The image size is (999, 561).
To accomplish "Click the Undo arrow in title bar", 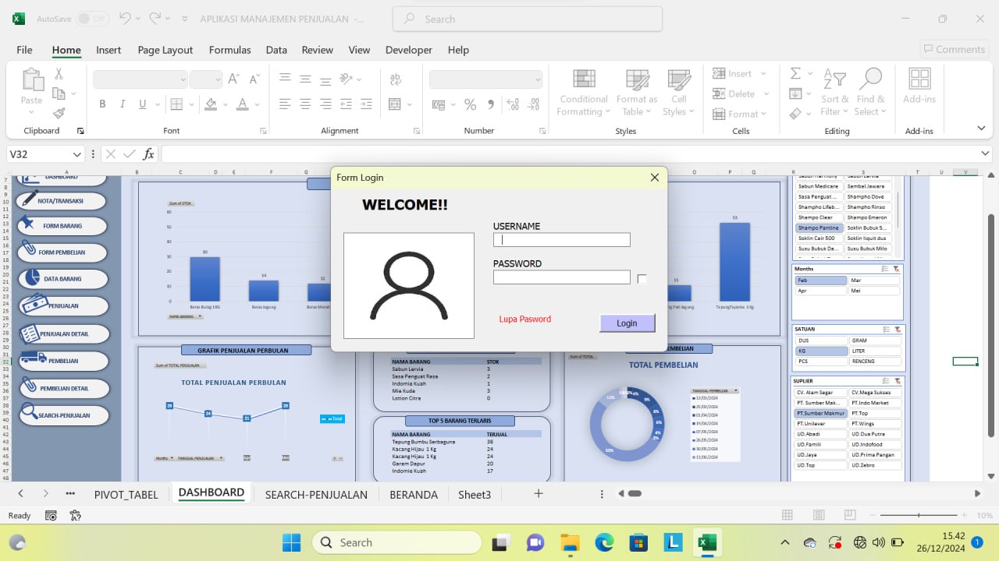I will click(x=125, y=18).
